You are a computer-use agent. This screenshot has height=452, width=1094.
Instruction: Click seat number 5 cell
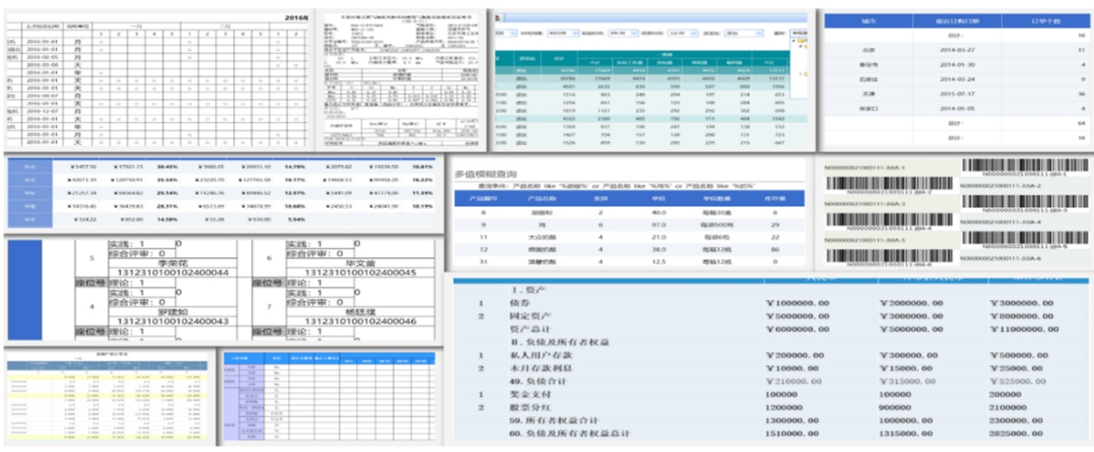(x=91, y=260)
